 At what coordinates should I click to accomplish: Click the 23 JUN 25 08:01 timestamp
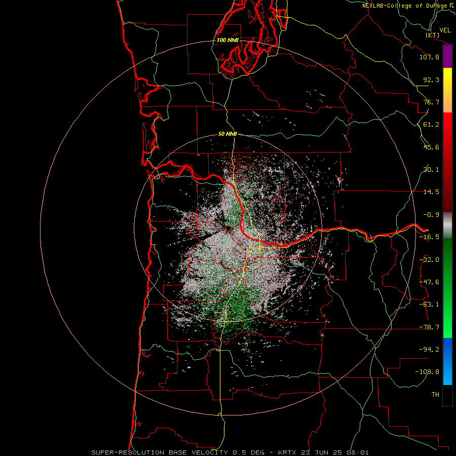click(x=334, y=452)
